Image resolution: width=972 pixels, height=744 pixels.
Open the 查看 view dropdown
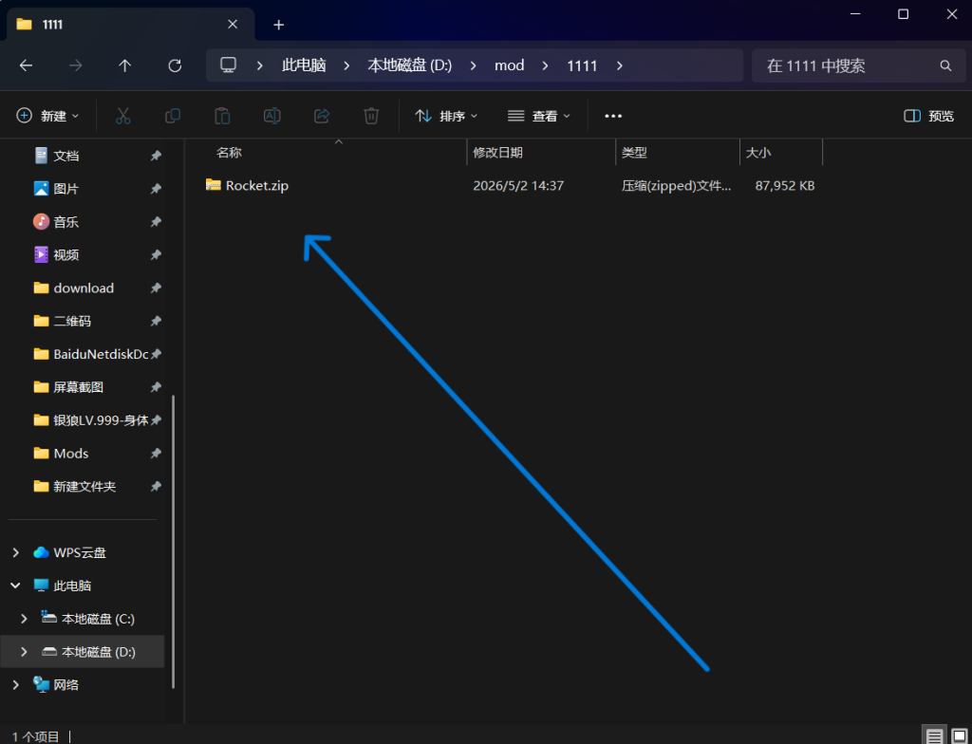(539, 116)
